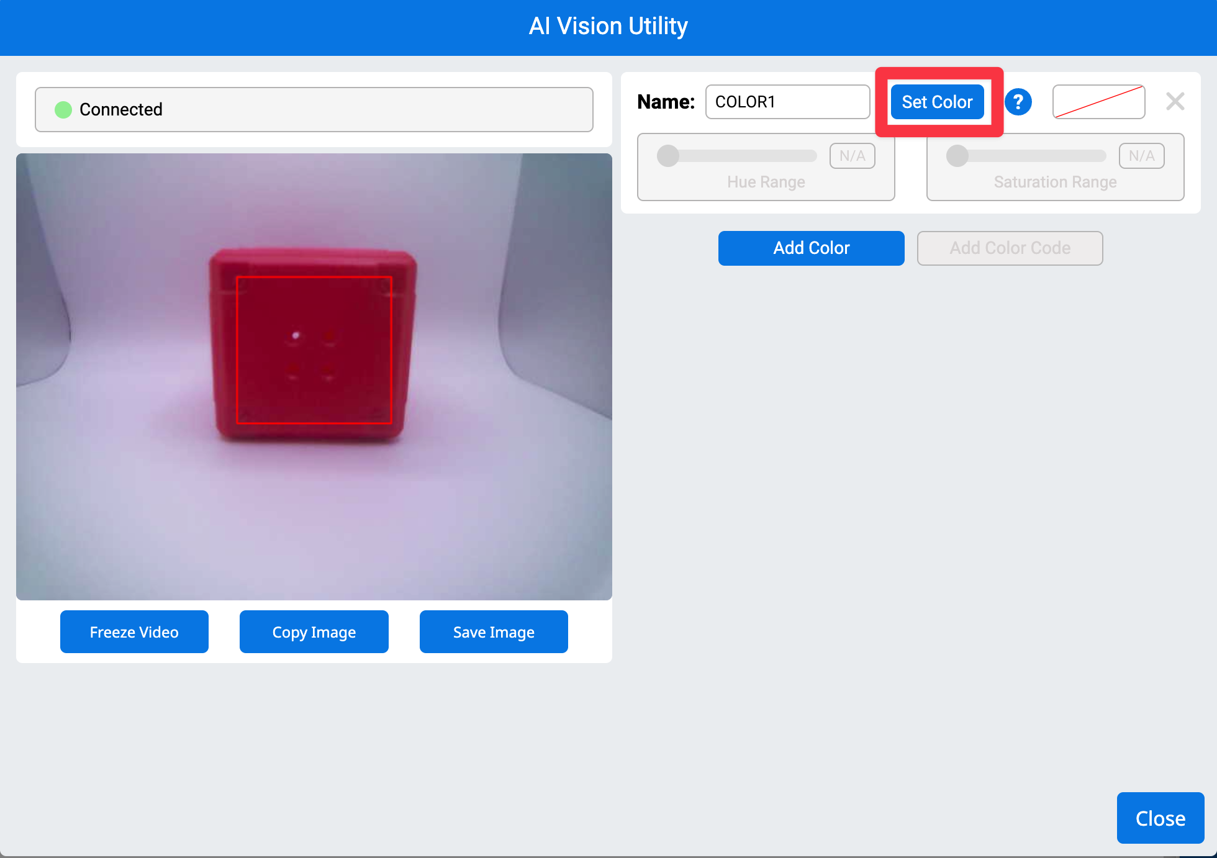The image size is (1217, 858).
Task: Save the camera image
Action: click(493, 631)
